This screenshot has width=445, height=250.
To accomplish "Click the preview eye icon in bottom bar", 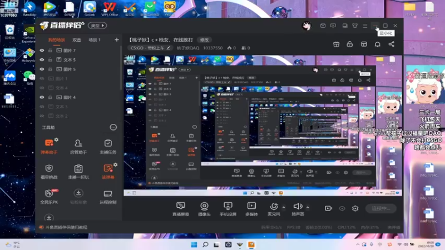I will click(x=342, y=208).
